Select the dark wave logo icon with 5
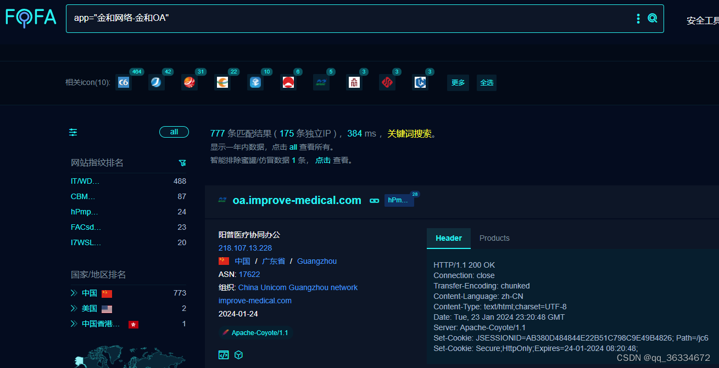Screen dimensions: 719x368 tap(321, 83)
